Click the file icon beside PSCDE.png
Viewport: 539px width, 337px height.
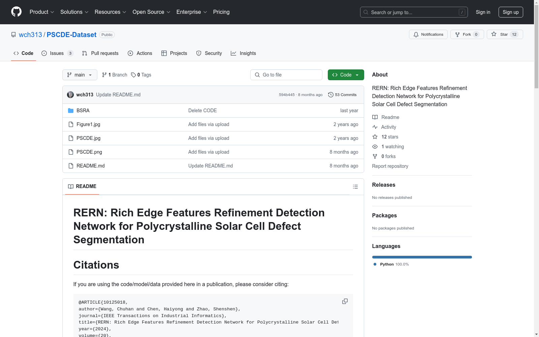coord(71,152)
